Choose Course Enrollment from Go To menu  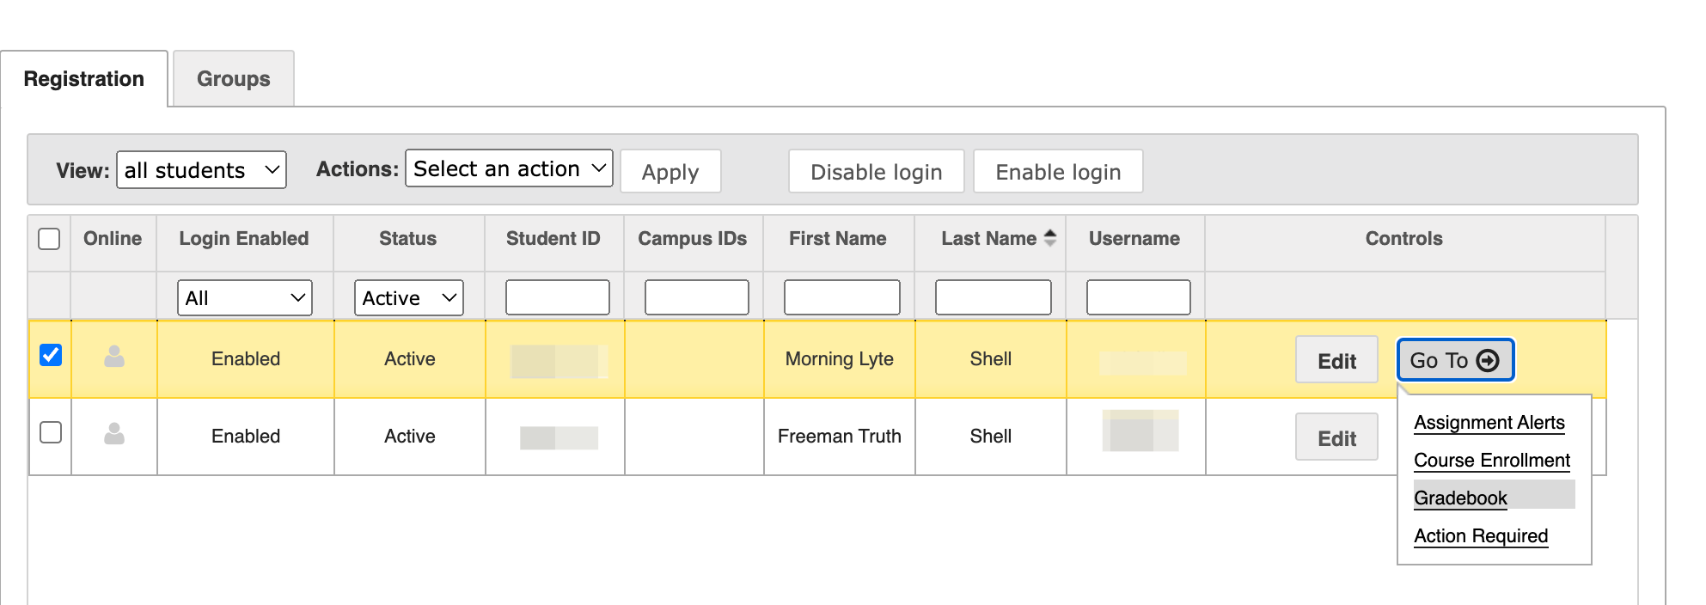[x=1492, y=461]
